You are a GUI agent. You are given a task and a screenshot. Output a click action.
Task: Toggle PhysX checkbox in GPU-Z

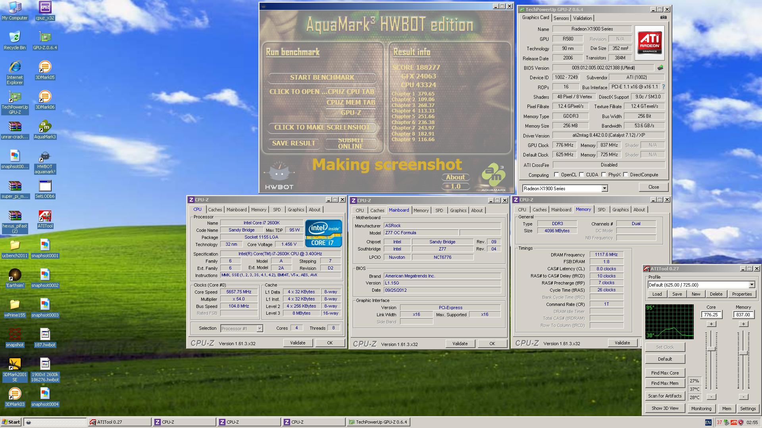pos(604,175)
